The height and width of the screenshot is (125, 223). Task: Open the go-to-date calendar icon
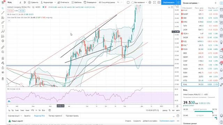click(x=49, y=110)
